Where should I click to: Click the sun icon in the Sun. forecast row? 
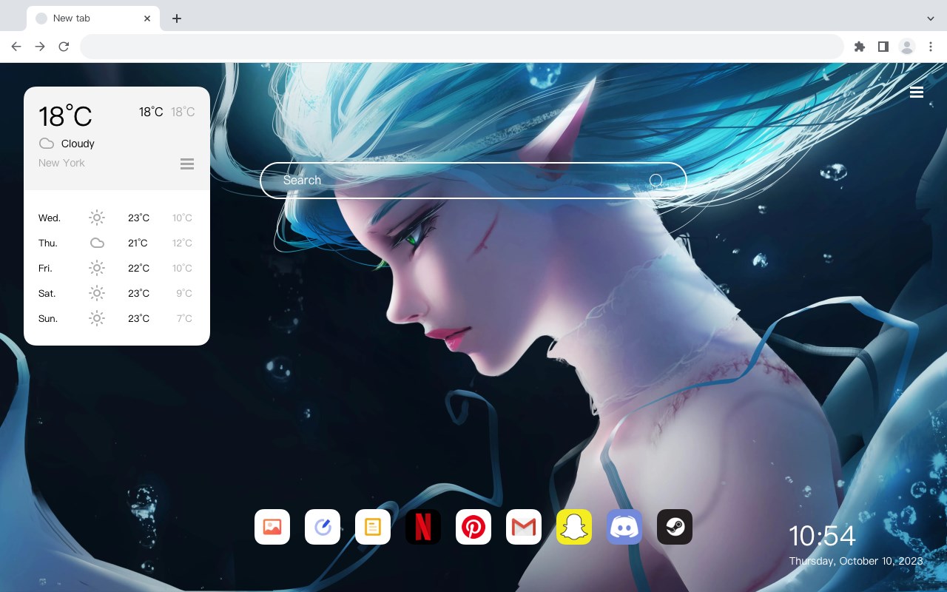[x=97, y=318]
